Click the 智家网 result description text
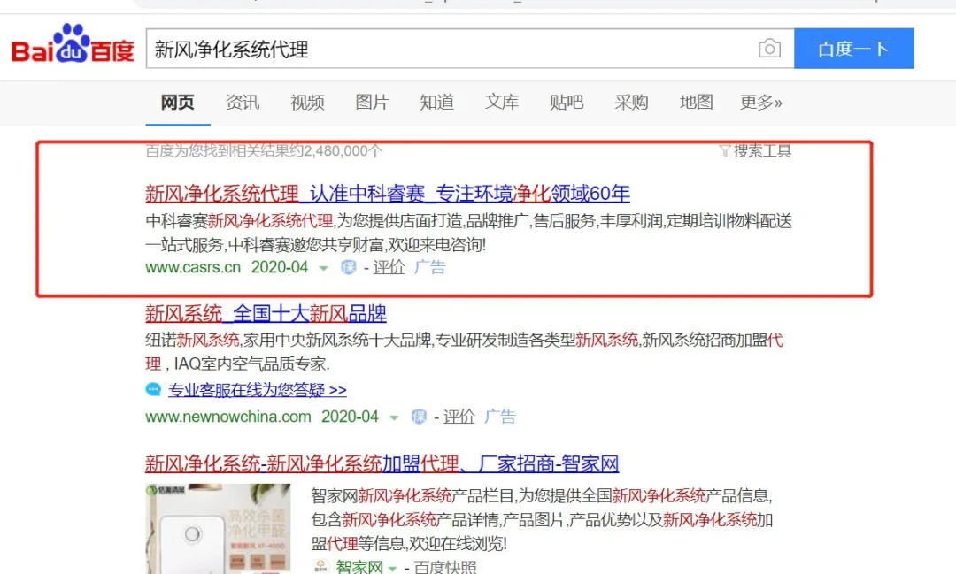 542,519
